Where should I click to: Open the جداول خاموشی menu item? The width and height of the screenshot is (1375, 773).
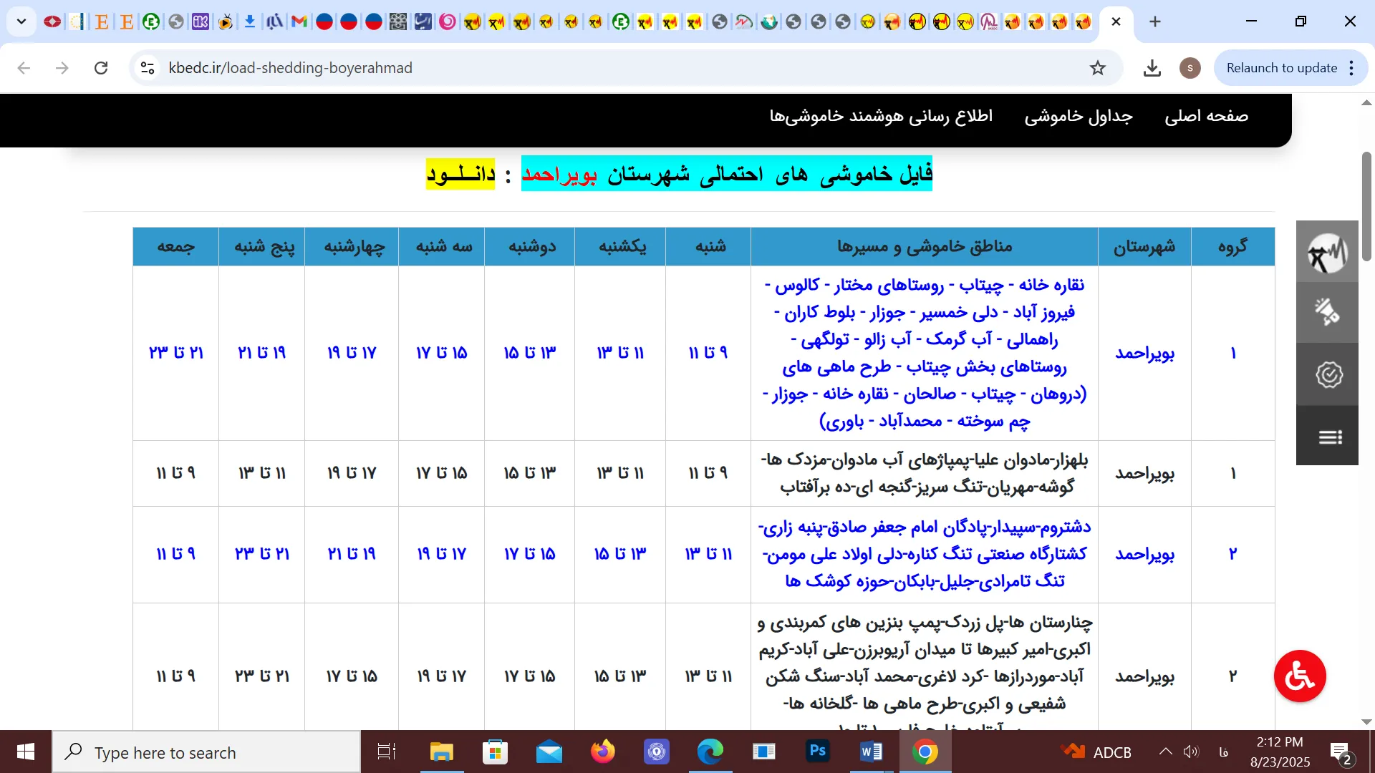(x=1078, y=116)
